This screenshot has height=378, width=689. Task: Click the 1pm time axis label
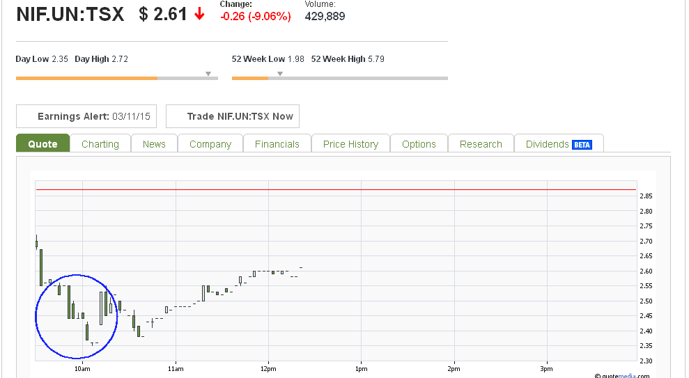coord(361,369)
